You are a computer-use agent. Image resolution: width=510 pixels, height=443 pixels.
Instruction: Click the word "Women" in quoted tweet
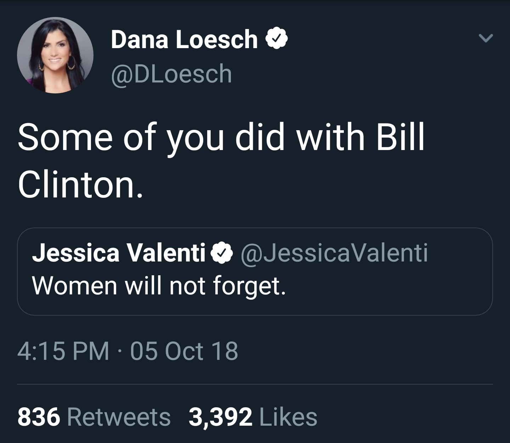[x=74, y=286]
